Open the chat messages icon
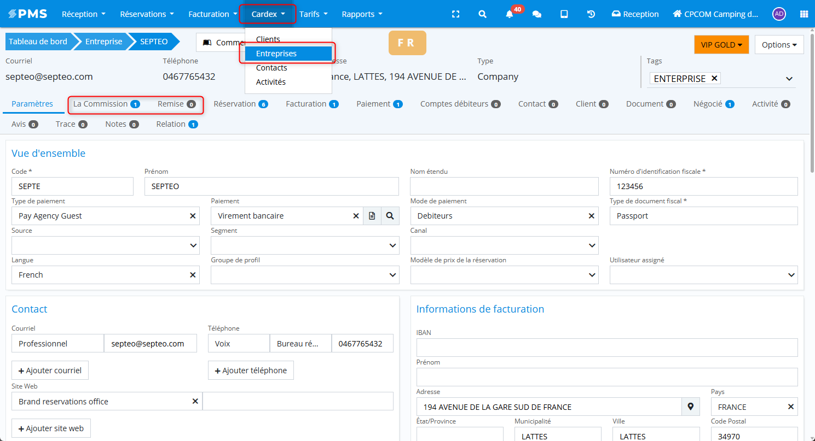 point(537,14)
